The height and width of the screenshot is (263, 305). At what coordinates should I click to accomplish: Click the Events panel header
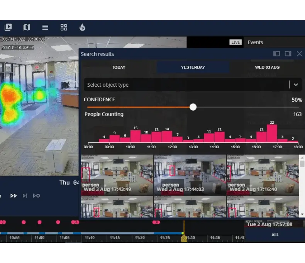point(255,42)
